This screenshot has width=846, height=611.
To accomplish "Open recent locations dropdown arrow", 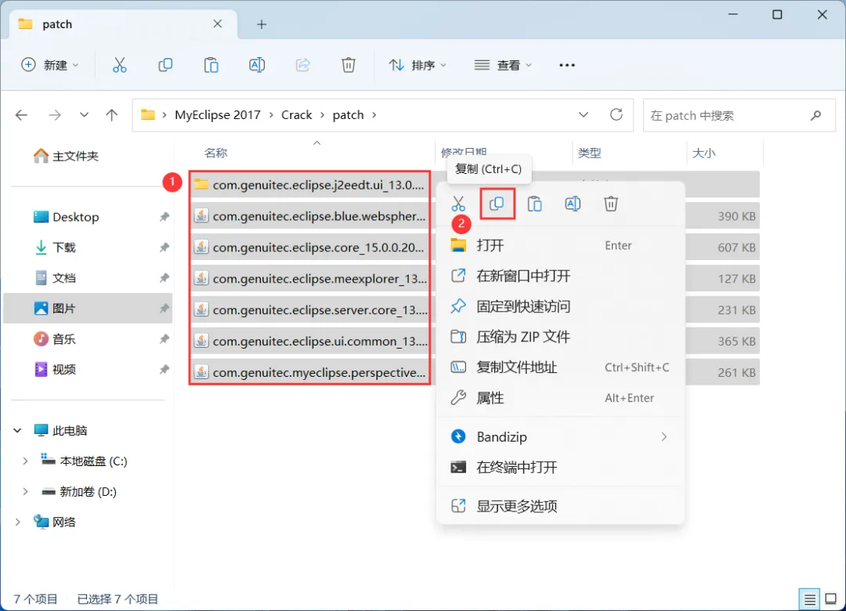I will click(84, 115).
